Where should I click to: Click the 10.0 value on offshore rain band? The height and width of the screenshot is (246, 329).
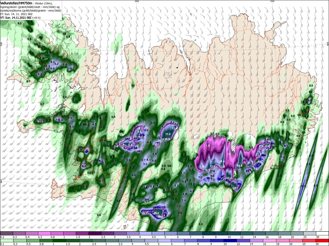pyautogui.click(x=303, y=186)
